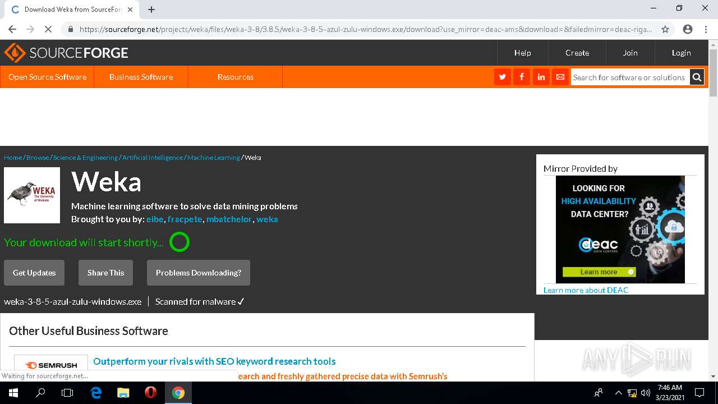The image size is (718, 404).
Task: Click the browser address bar
Action: (365, 29)
